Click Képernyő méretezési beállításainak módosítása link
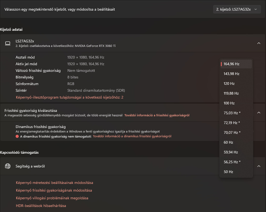Screen dimensions: 266x212 (54, 183)
